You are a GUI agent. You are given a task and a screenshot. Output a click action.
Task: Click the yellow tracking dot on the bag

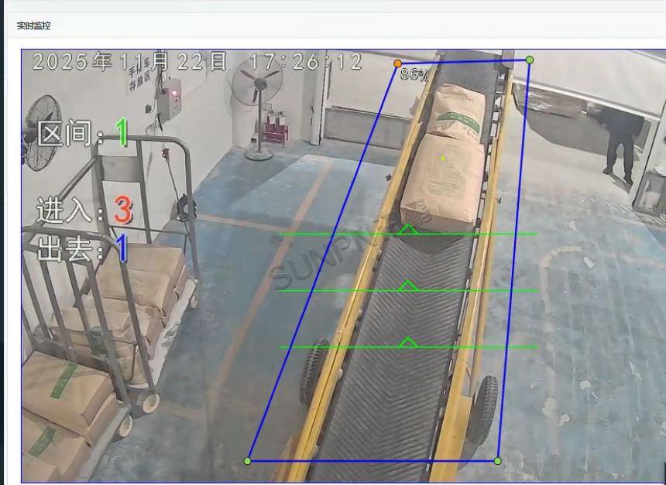coord(443,158)
